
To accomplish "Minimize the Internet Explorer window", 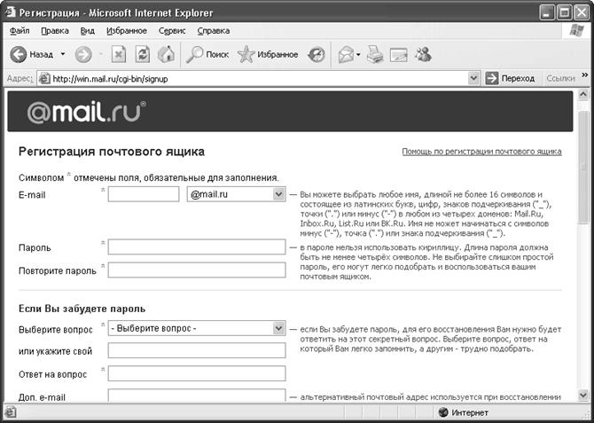I will pyautogui.click(x=547, y=13).
